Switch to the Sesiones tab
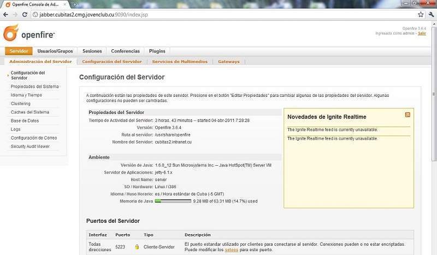 (92, 51)
